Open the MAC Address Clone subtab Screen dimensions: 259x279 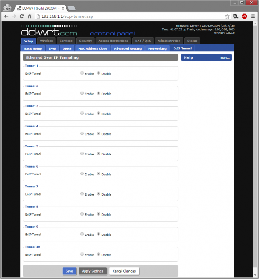click(x=92, y=48)
